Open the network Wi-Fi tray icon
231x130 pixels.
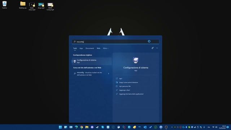point(213,127)
